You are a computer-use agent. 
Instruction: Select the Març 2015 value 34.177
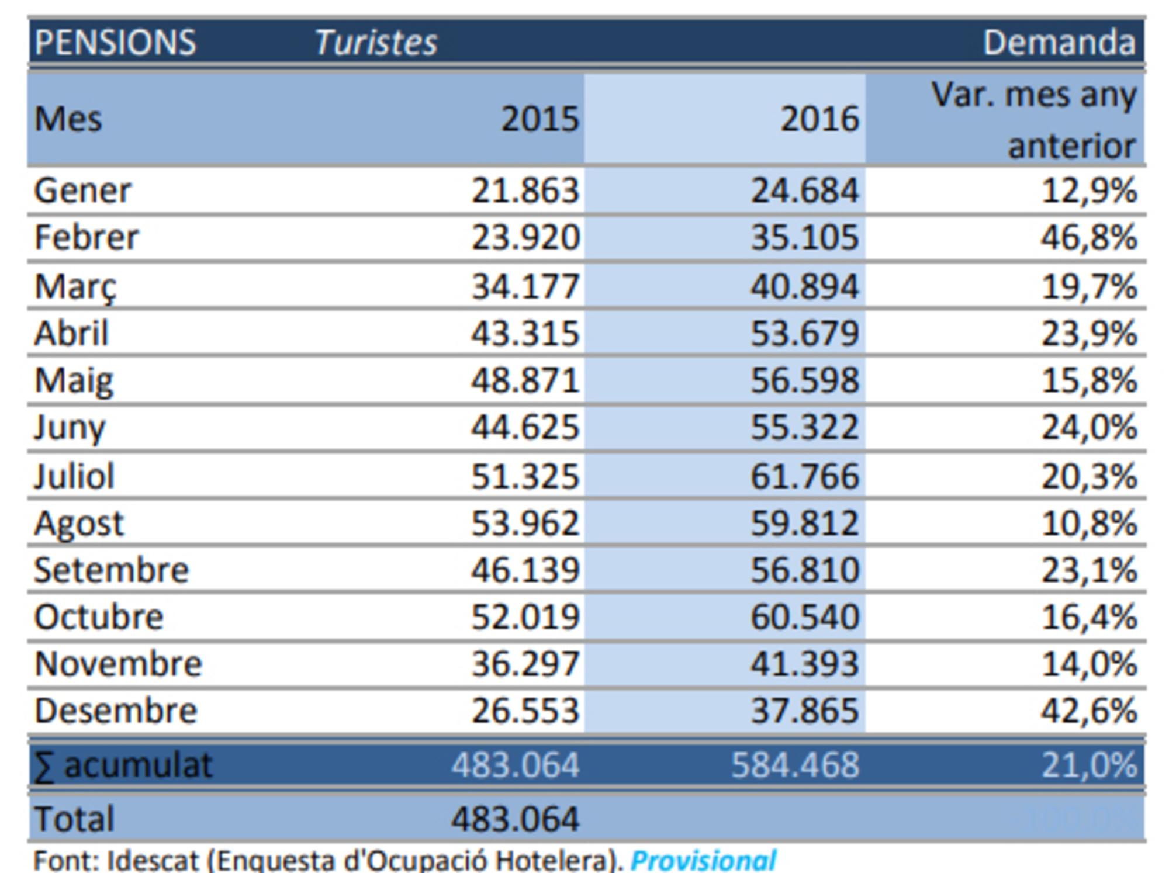(x=525, y=286)
